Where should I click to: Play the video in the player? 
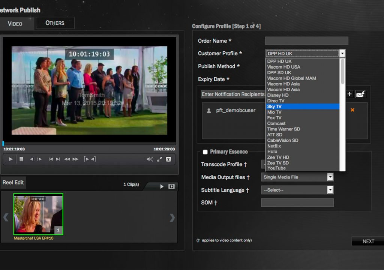[x=10, y=159]
